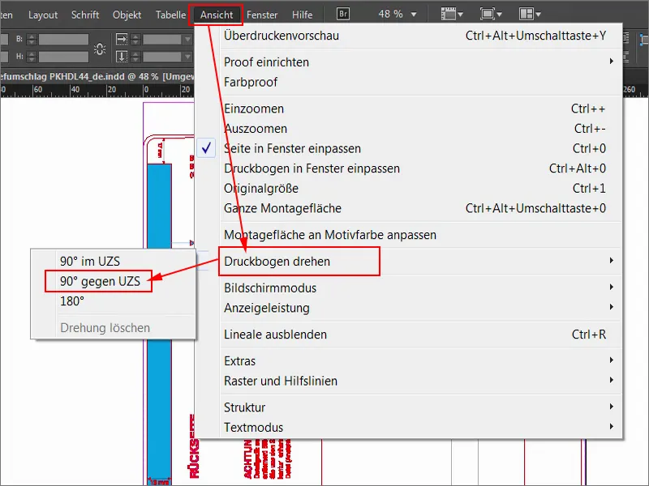This screenshot has height=486, width=649.
Task: Open the Tabelle menu
Action: 170,15
